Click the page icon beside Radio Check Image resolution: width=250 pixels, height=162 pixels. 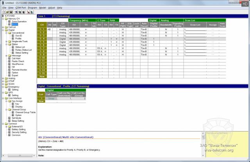click(x=9, y=61)
